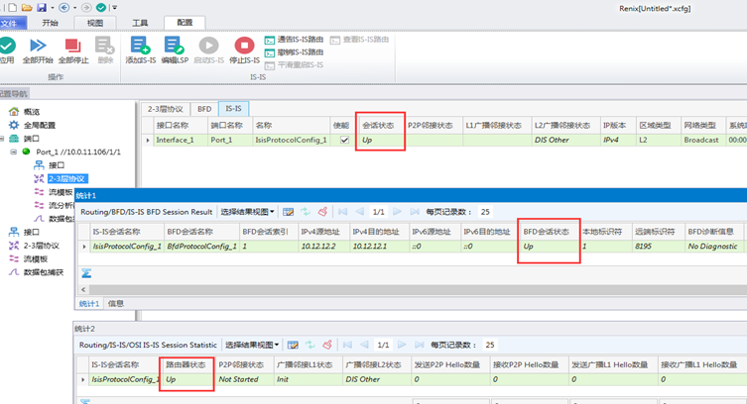The width and height of the screenshot is (747, 404).
Task: Switch to the 视图 ribbon tab
Action: pos(95,23)
